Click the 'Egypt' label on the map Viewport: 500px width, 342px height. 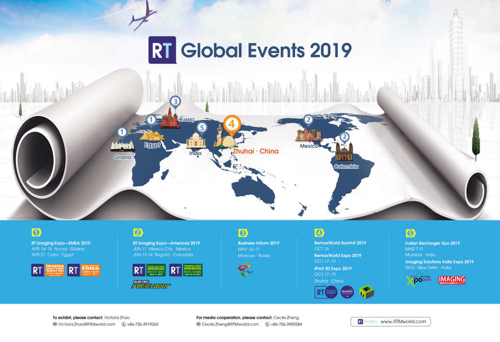pyautogui.click(x=152, y=145)
